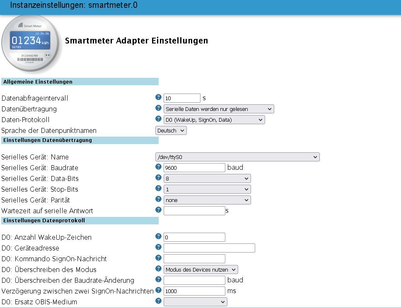Image resolution: width=401 pixels, height=308 pixels.
Task: Open help icon for Daten-Protokoll
Action: pos(158,118)
